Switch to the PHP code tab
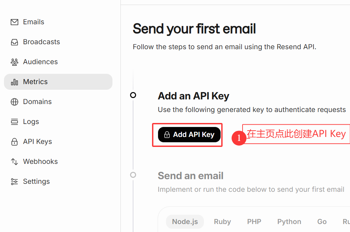Screen dimensions: 350x232 [x=254, y=222]
